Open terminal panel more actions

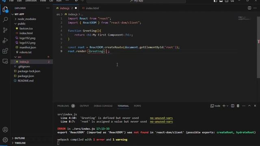click(x=244, y=106)
